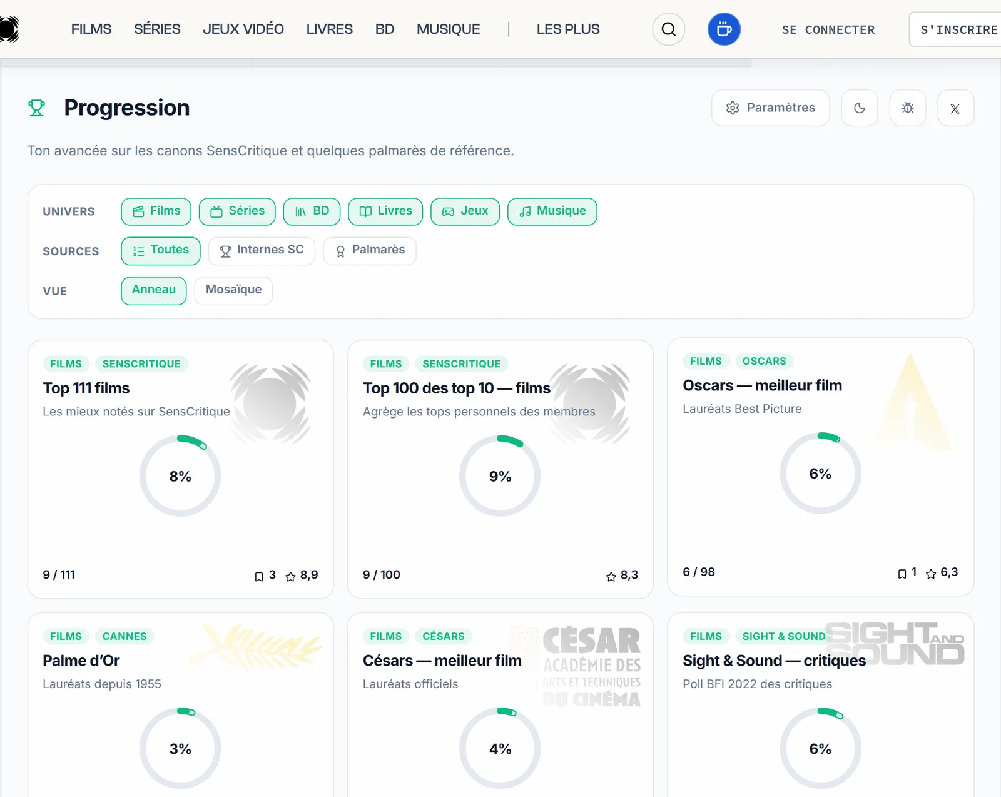
Task: Click CANNES tag on Palme d'Or card
Action: [124, 636]
